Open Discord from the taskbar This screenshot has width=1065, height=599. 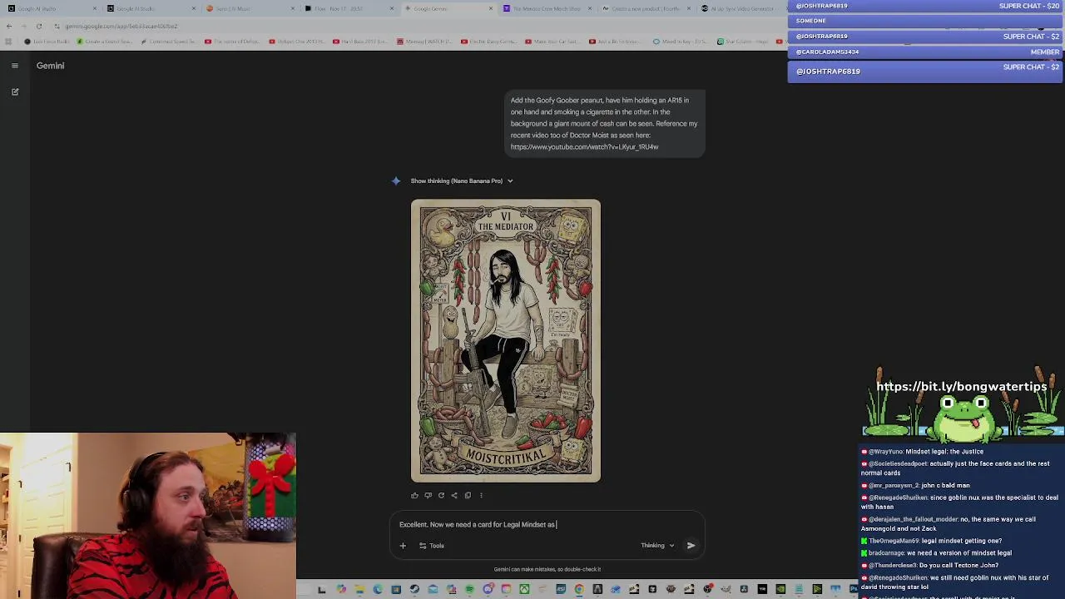[x=488, y=589]
